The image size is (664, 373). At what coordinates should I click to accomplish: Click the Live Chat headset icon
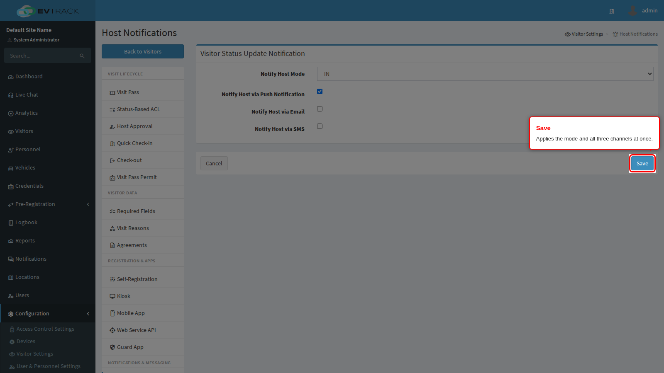click(11, 95)
